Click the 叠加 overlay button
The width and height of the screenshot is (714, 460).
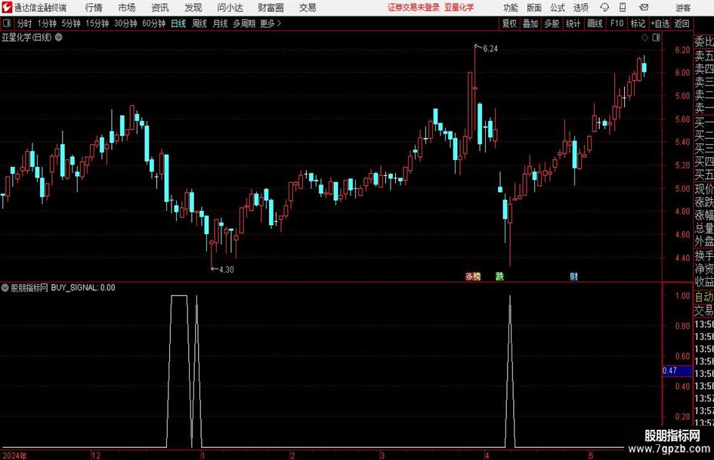click(530, 23)
